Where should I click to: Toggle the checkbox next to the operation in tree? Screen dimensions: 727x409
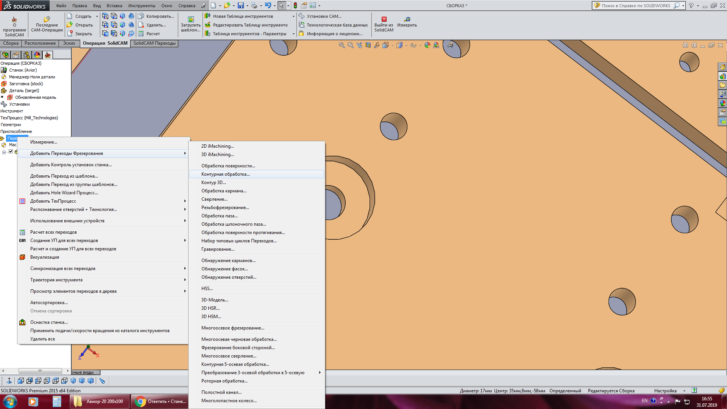11,151
